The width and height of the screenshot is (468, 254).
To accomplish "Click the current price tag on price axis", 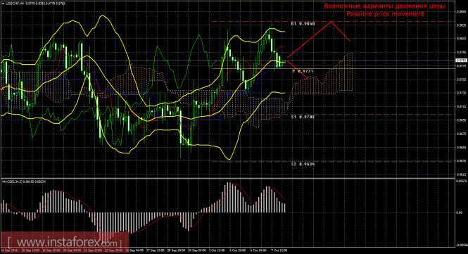I will pos(460,61).
